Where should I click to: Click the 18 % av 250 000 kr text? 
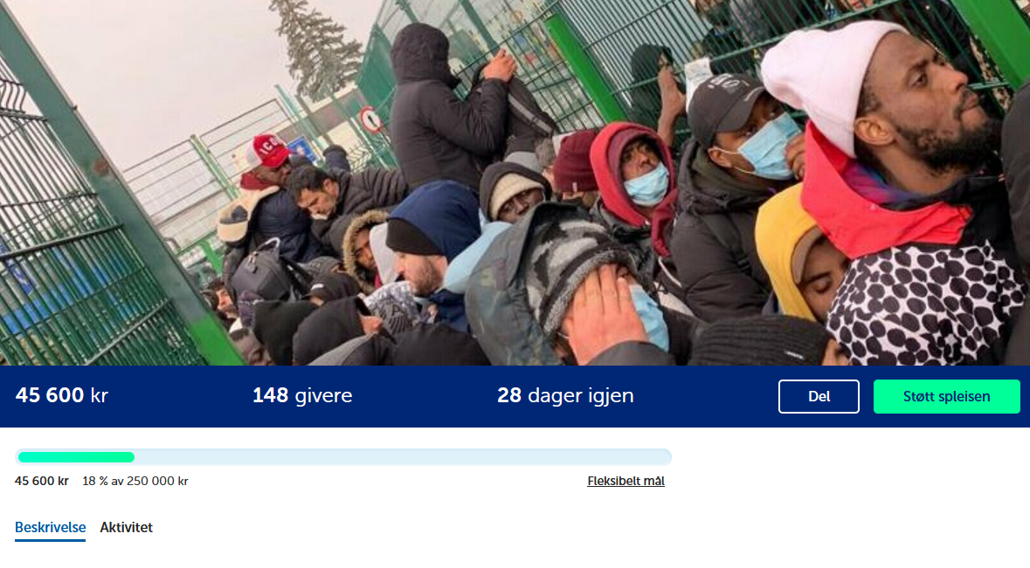135,481
